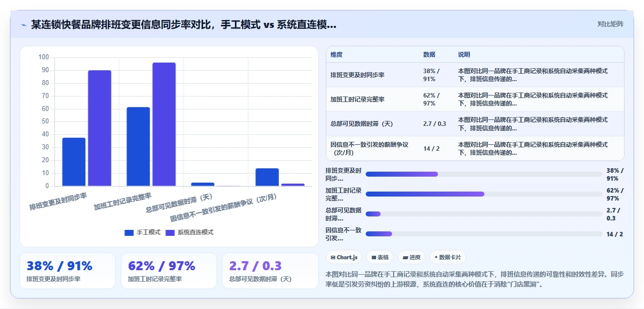
Task: Toggle the 系统直连模式 legend entry
Action: [189, 232]
